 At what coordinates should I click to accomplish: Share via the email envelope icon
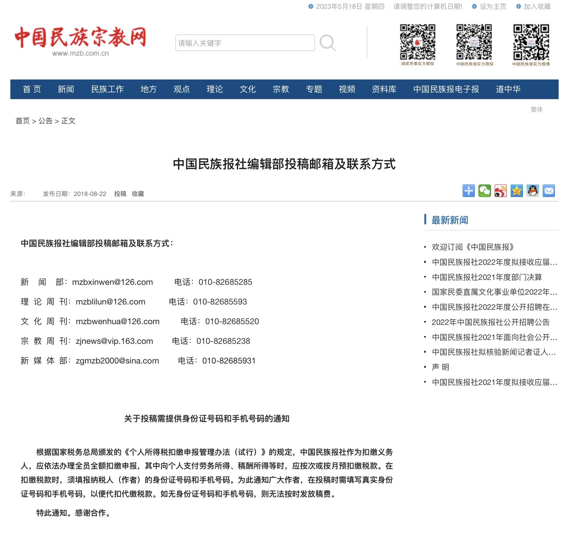549,191
